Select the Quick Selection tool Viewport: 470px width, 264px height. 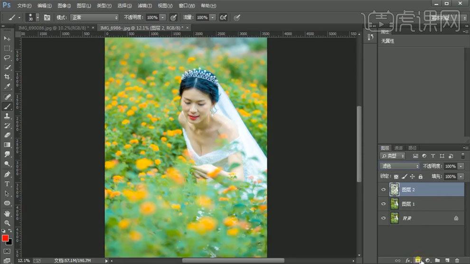pyautogui.click(x=7, y=67)
